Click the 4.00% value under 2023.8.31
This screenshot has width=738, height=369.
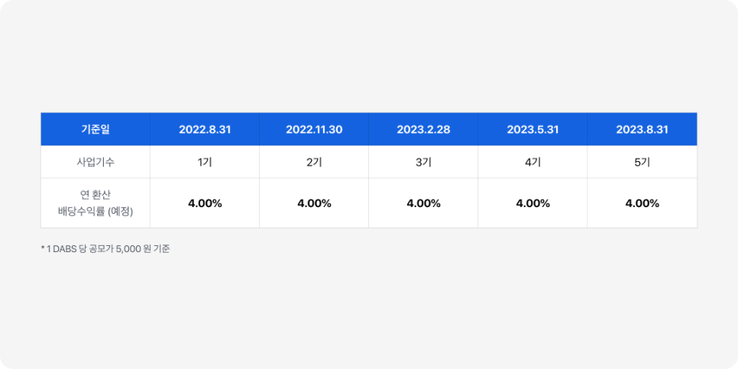tap(642, 204)
